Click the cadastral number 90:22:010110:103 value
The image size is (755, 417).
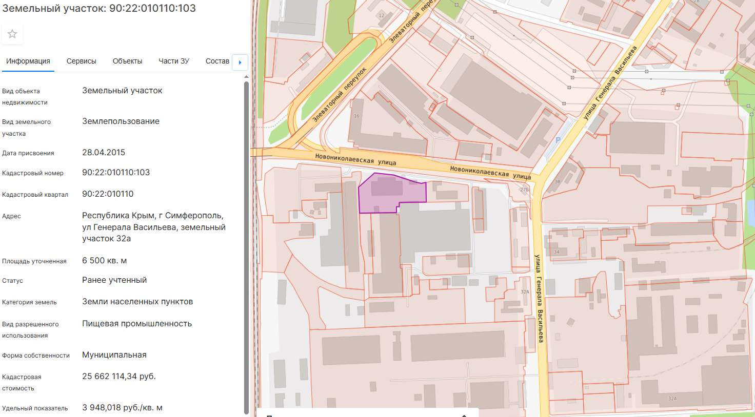coord(116,173)
